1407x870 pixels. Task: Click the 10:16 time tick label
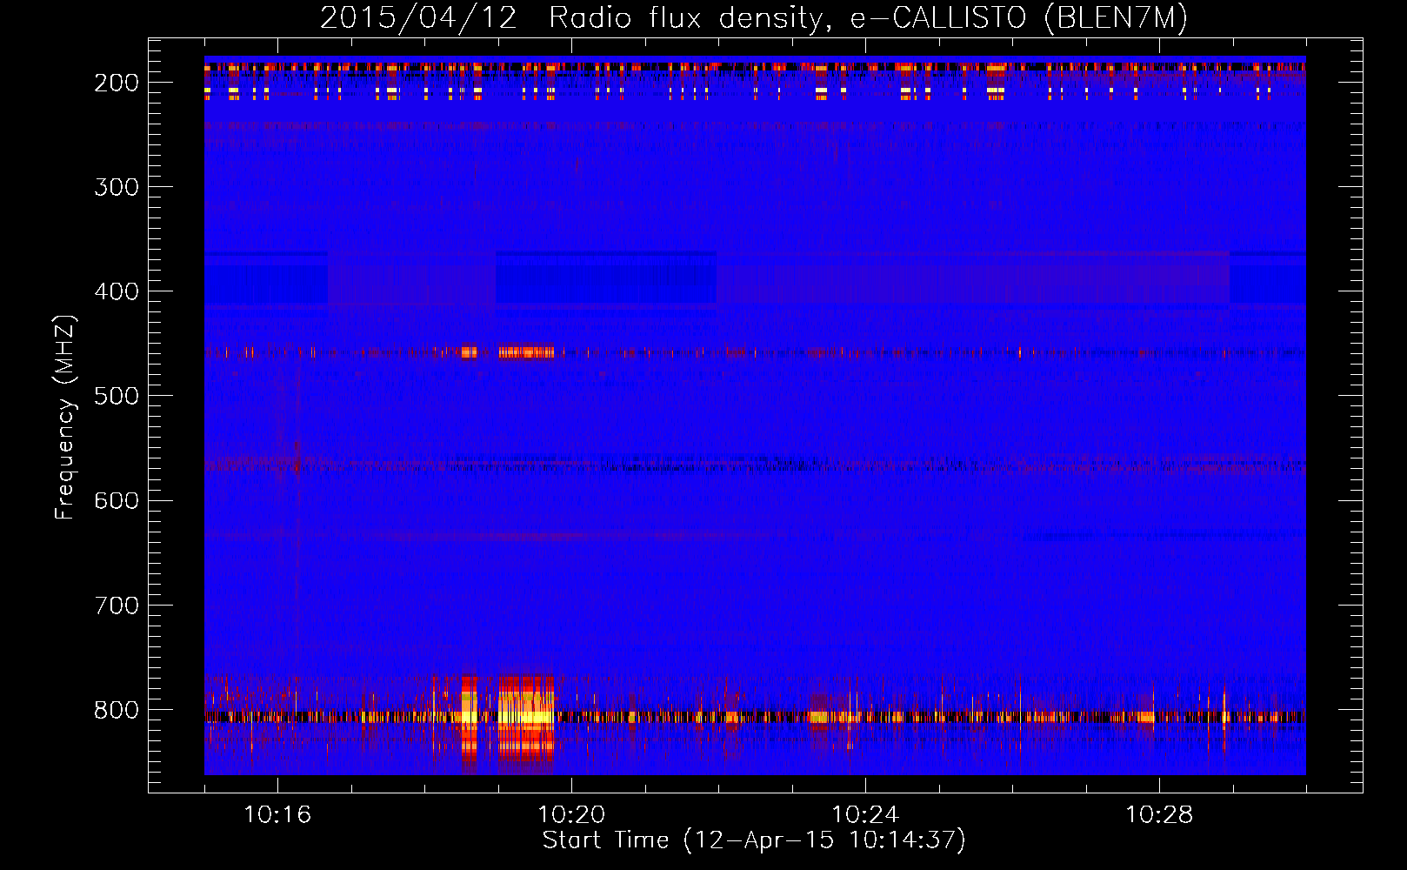pyautogui.click(x=277, y=814)
